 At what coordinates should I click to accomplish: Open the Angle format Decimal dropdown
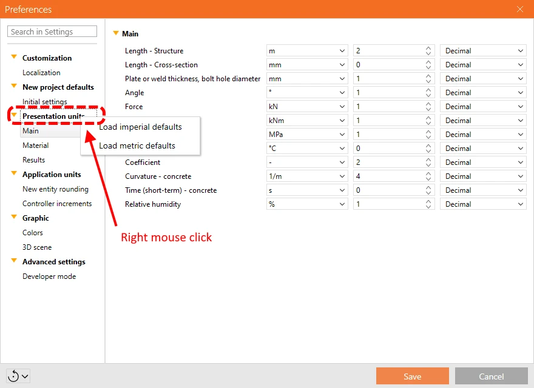483,93
